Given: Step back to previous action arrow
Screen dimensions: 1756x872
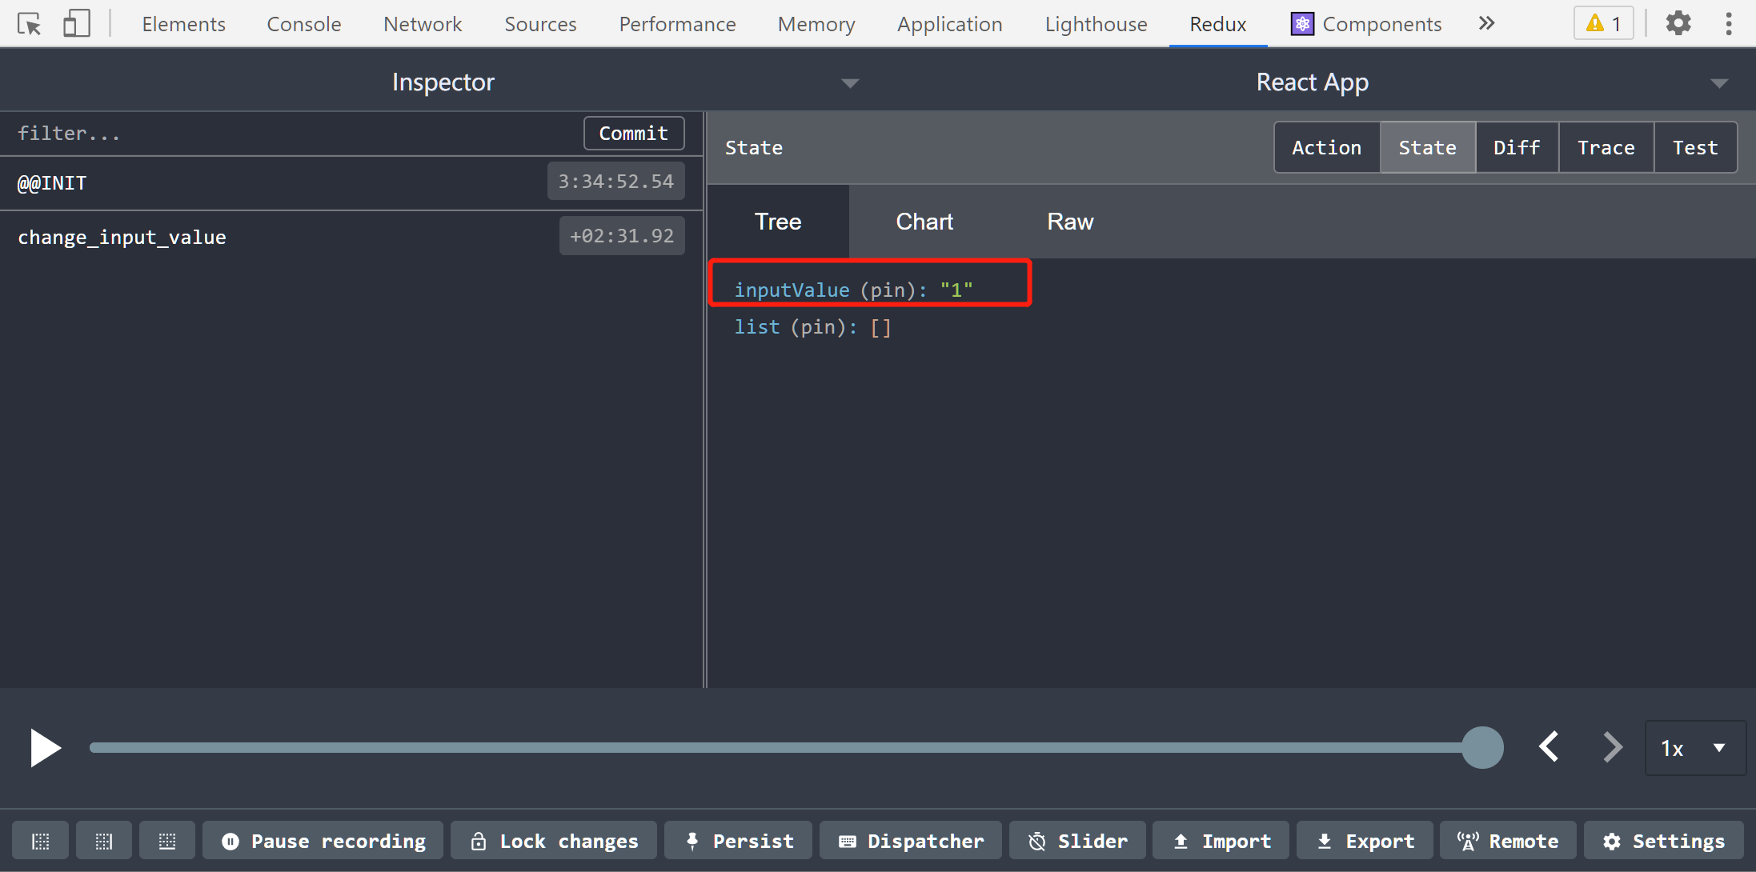Looking at the screenshot, I should coord(1549,747).
